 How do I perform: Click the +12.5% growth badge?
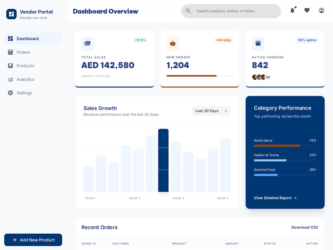pyautogui.click(x=140, y=40)
